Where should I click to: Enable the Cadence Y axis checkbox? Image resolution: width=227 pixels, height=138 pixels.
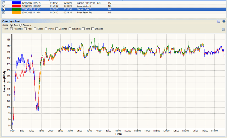(x=56, y=29)
